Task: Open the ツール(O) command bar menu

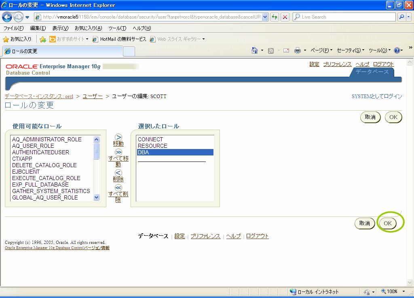Action: [379, 50]
